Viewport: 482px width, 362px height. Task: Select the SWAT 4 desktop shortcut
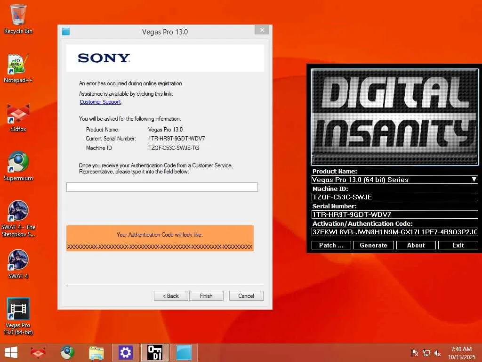18,264
